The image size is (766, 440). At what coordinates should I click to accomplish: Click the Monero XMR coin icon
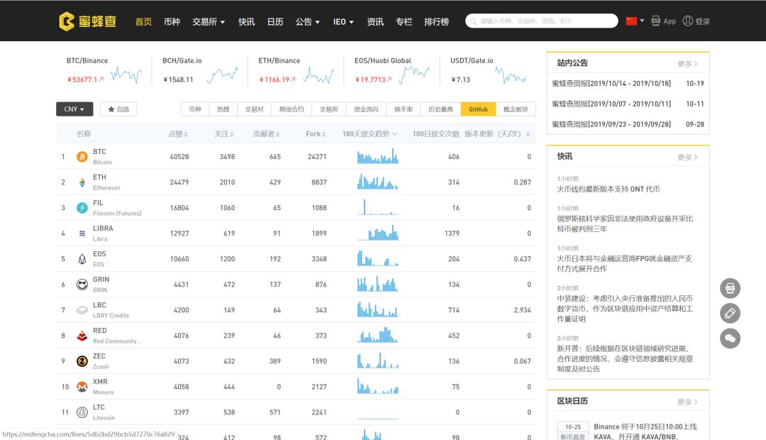(82, 387)
